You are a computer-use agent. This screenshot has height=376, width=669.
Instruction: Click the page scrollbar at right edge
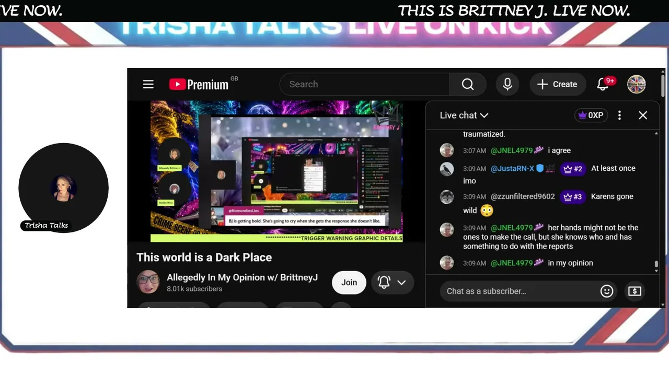[663, 86]
